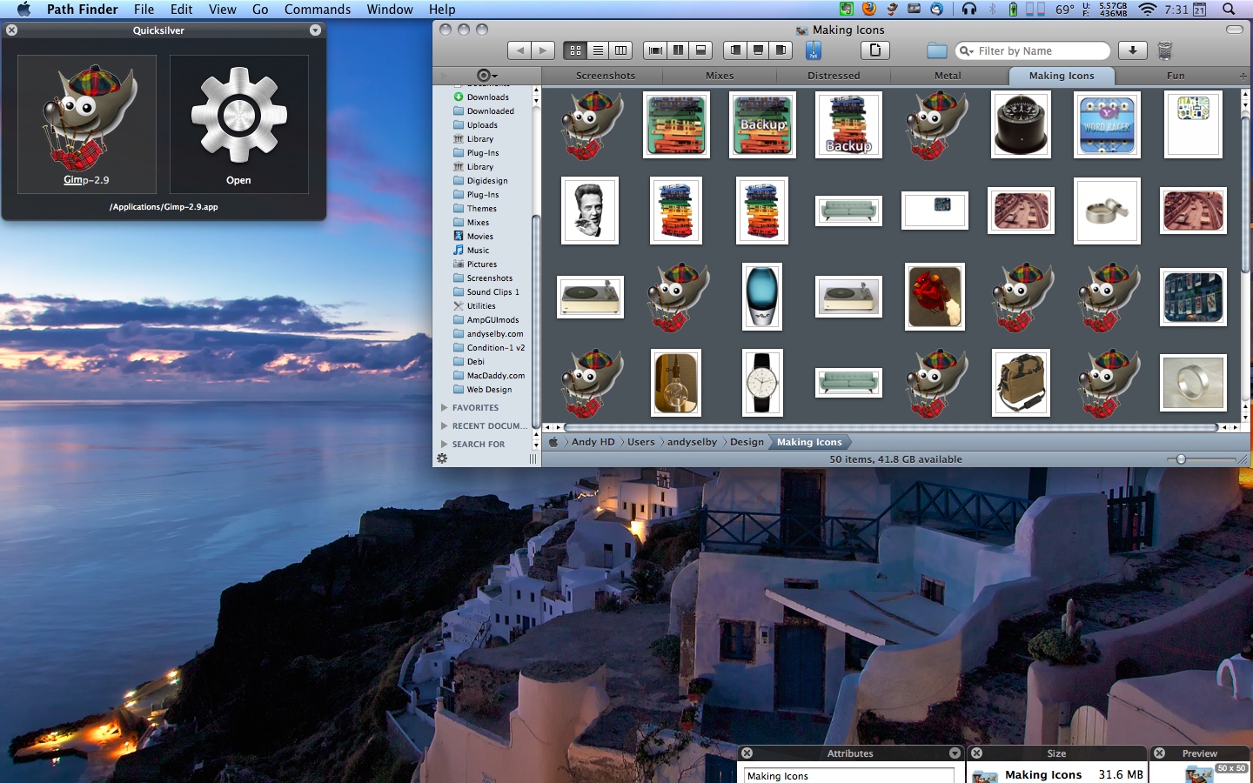This screenshot has height=783, width=1253.
Task: Toggle the horizontal dual-browser split button
Action: pos(700,50)
